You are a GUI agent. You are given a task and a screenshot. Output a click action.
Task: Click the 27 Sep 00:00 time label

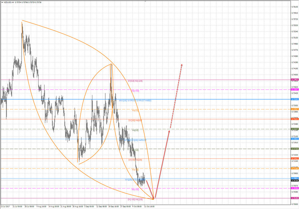126,207
